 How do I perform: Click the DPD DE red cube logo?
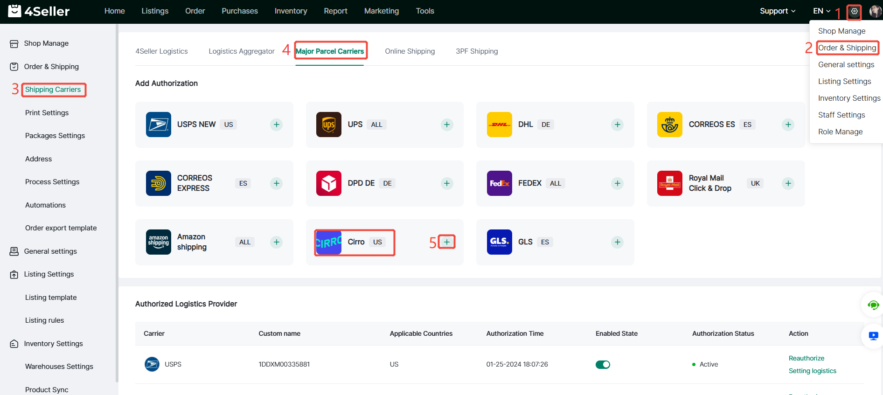(x=329, y=183)
